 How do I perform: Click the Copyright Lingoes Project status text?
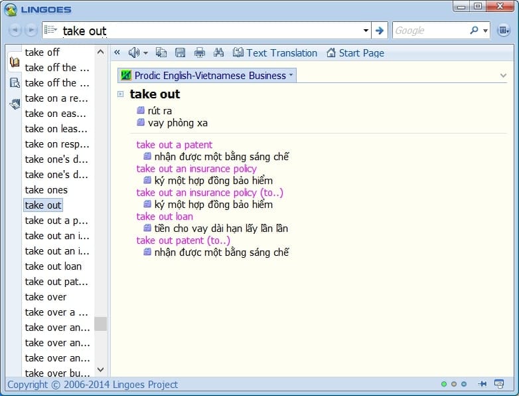[x=92, y=385]
